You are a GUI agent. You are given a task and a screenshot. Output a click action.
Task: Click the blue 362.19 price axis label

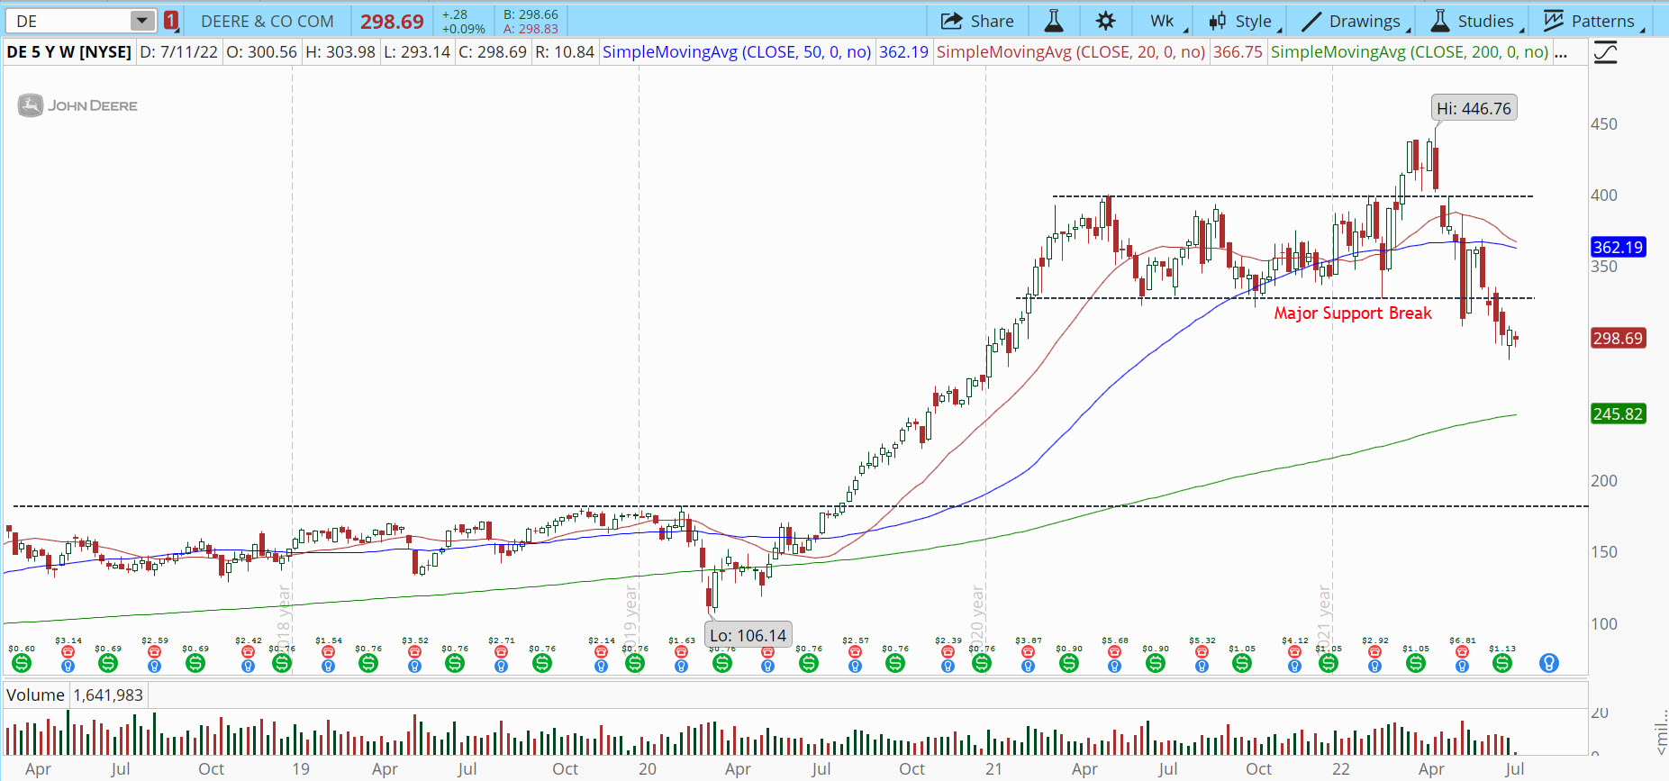[x=1618, y=247]
